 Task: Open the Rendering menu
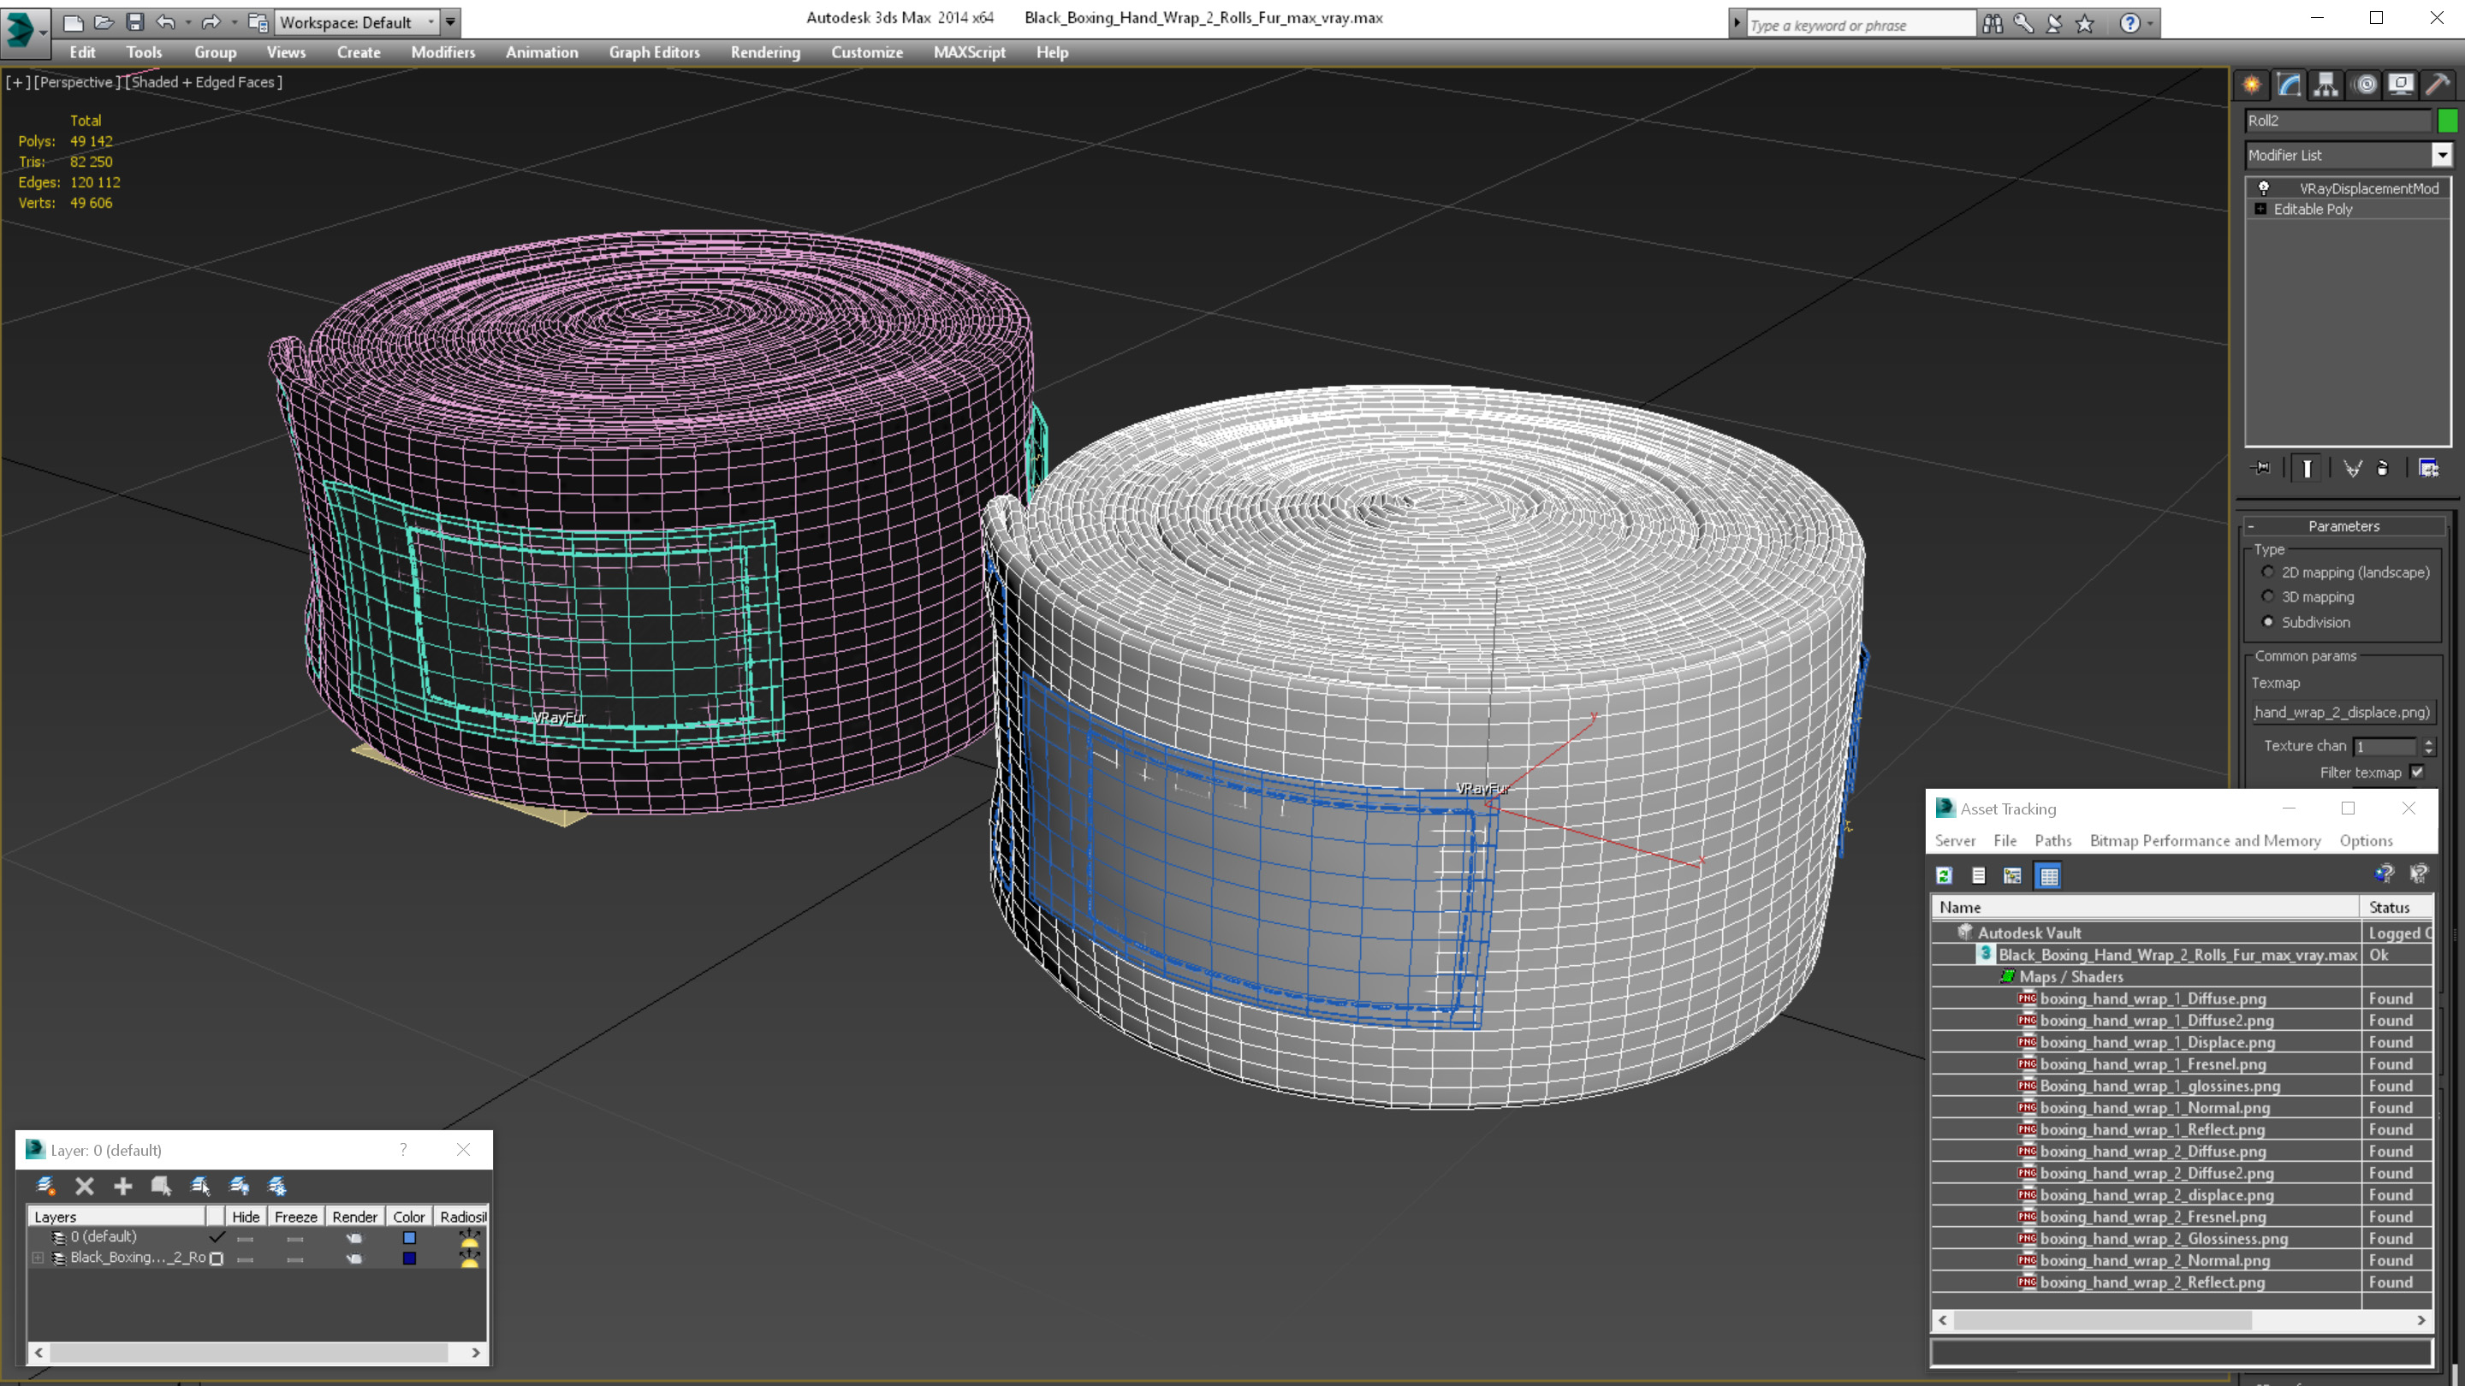764,52
